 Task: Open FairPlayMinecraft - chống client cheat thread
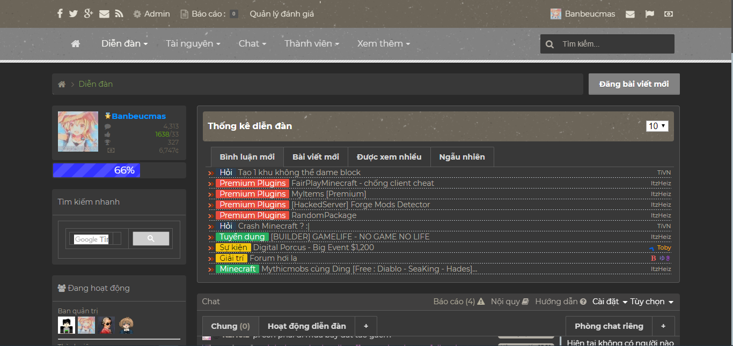pos(363,183)
